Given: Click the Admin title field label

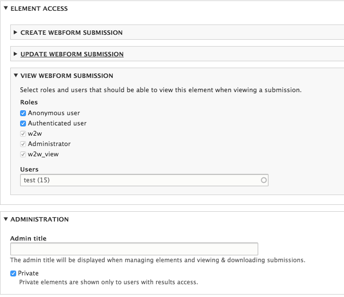Looking at the screenshot, I should point(28,239).
